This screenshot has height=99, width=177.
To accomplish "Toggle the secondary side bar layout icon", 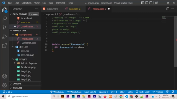I will coord(151,3).
